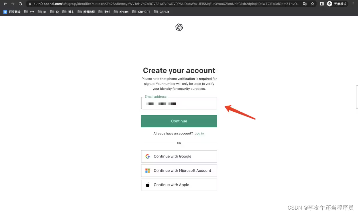
Task: Open the translate page icon
Action: [x=305, y=4]
